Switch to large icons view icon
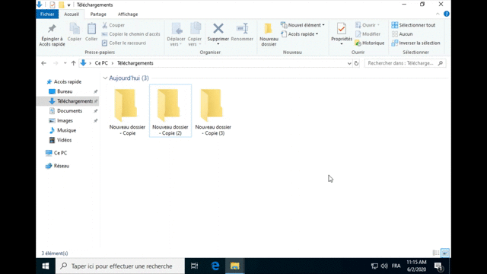487x274 pixels. click(x=444, y=253)
